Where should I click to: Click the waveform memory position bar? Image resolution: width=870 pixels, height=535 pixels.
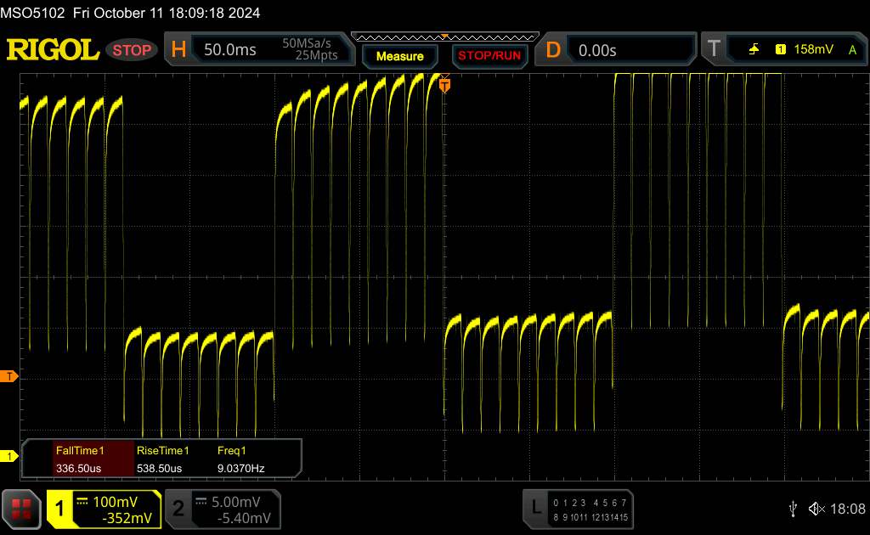(445, 37)
